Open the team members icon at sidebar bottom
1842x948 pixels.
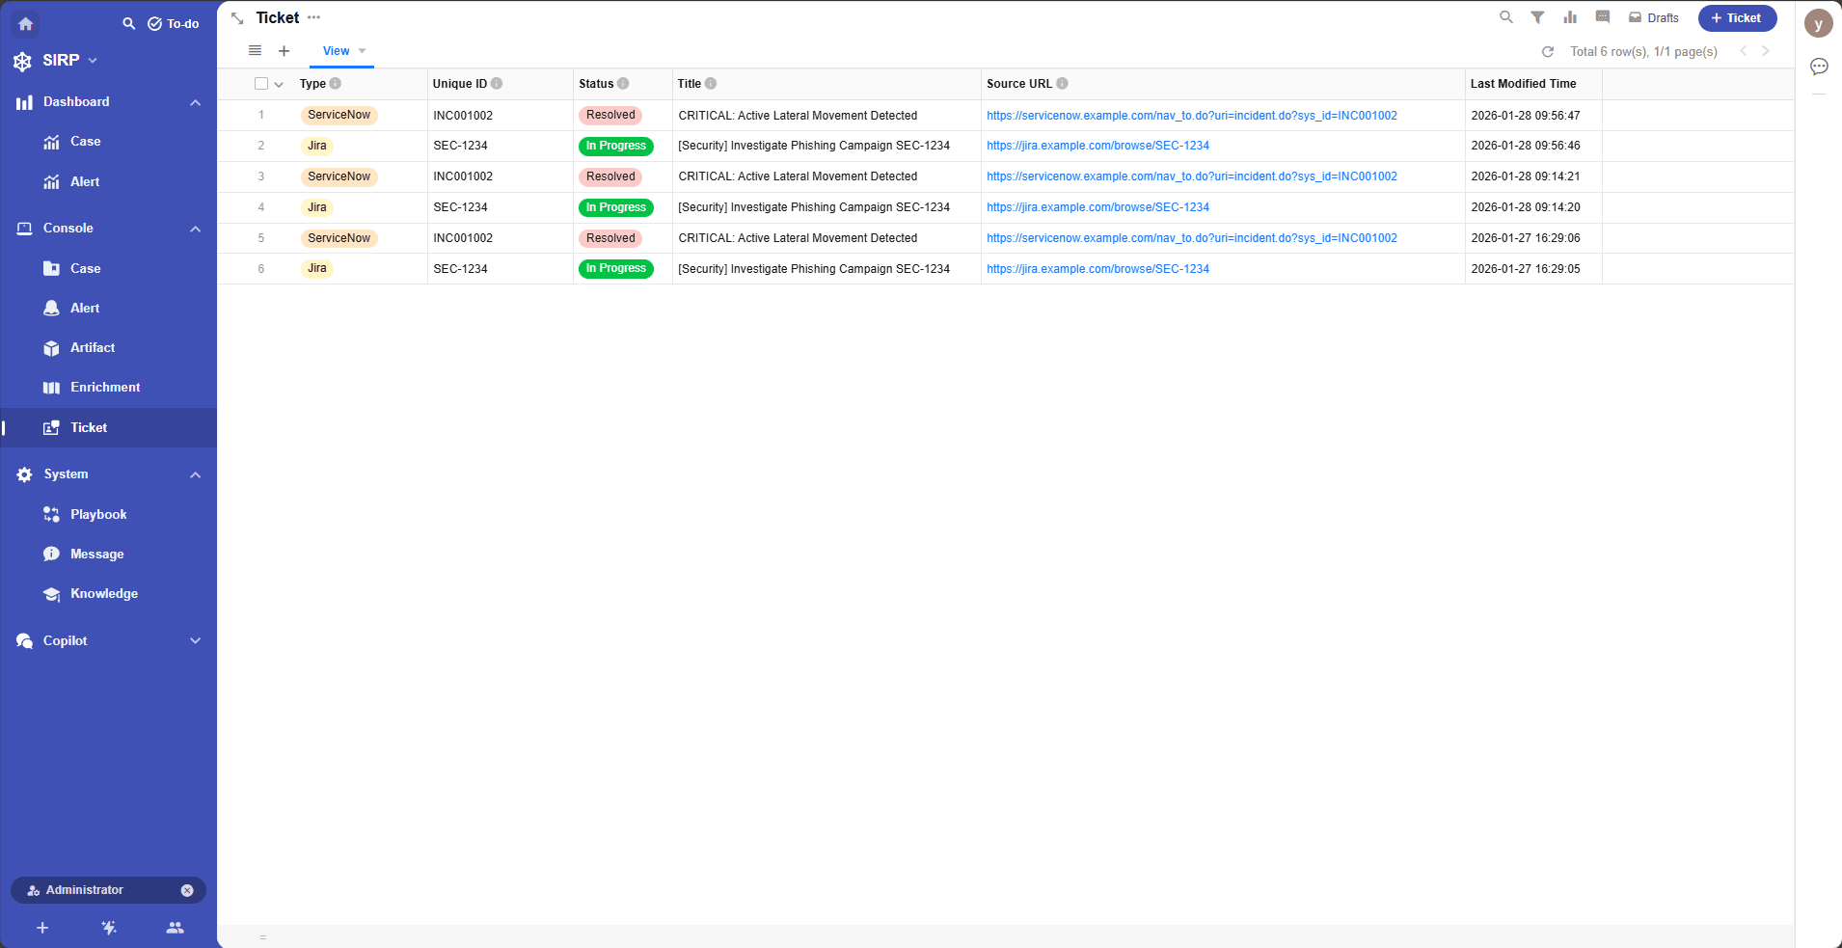pyautogui.click(x=175, y=928)
